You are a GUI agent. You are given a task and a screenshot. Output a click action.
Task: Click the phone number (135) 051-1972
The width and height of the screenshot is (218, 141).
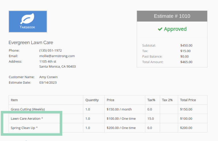click(x=50, y=51)
